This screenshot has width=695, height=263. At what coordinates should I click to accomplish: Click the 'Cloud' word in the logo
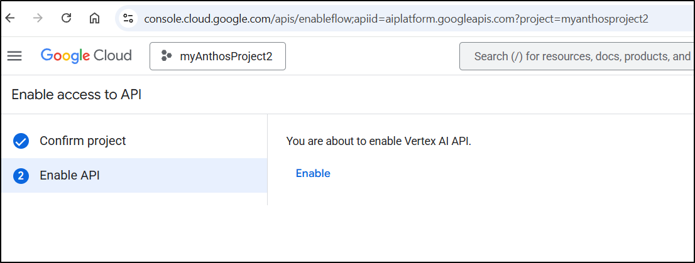[112, 56]
